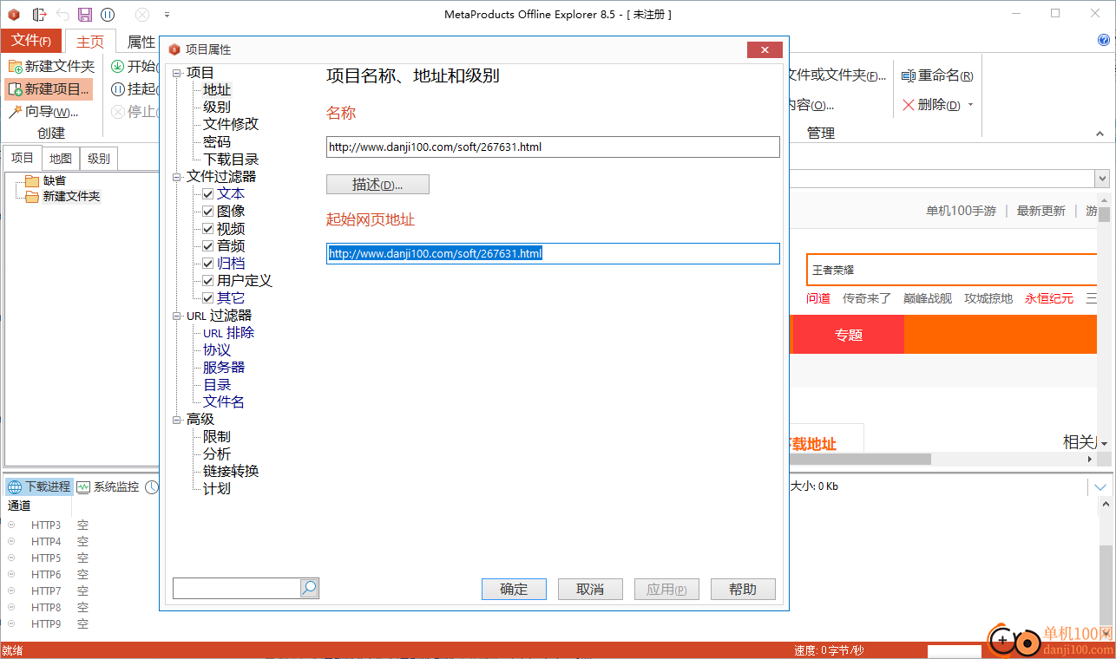Click the red 删除 delete icon
The image size is (1116, 659).
909,105
